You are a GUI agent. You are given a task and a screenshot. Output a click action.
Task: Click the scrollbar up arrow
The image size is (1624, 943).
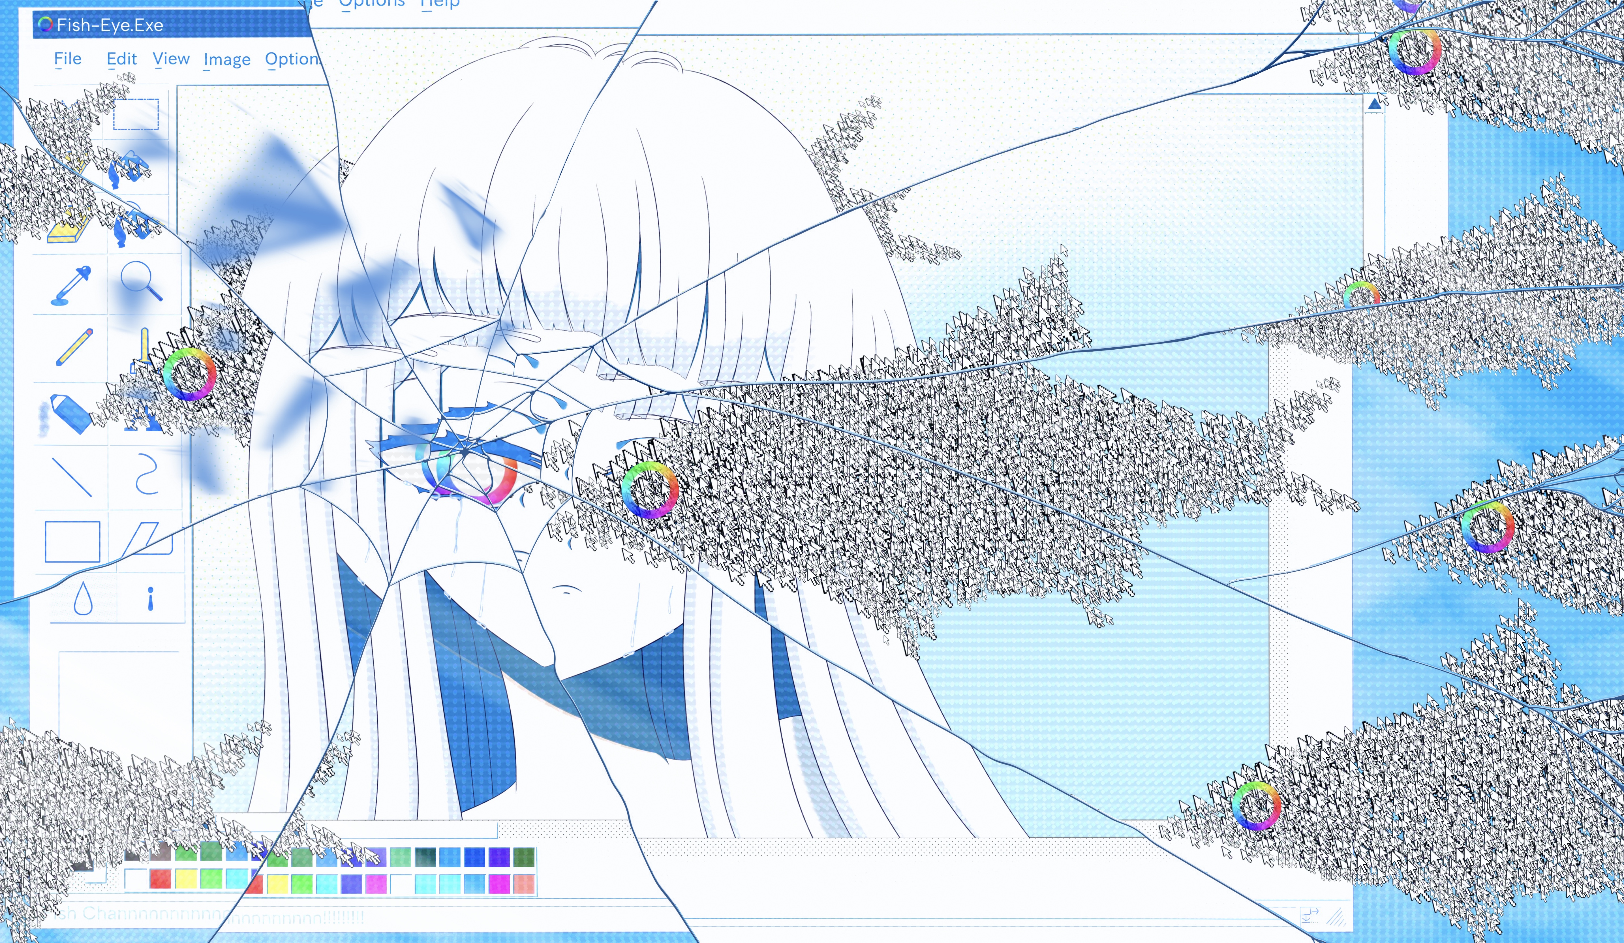[x=1375, y=104]
